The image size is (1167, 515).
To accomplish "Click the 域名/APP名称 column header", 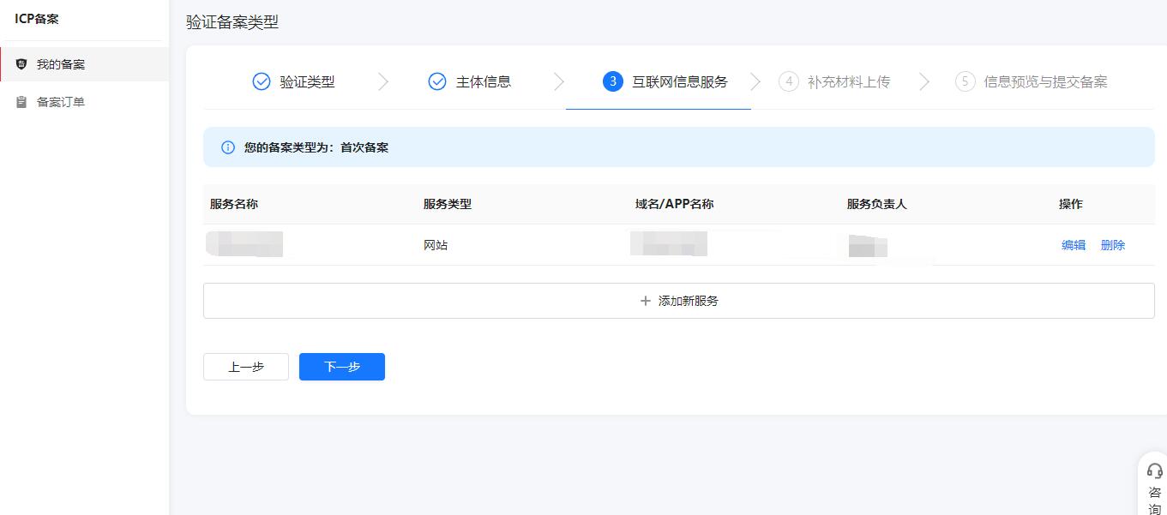I will coord(675,204).
